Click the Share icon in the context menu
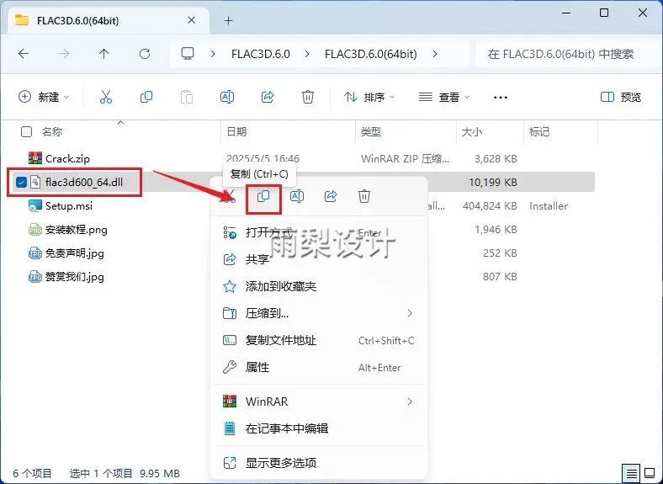663x484 pixels. 331,196
